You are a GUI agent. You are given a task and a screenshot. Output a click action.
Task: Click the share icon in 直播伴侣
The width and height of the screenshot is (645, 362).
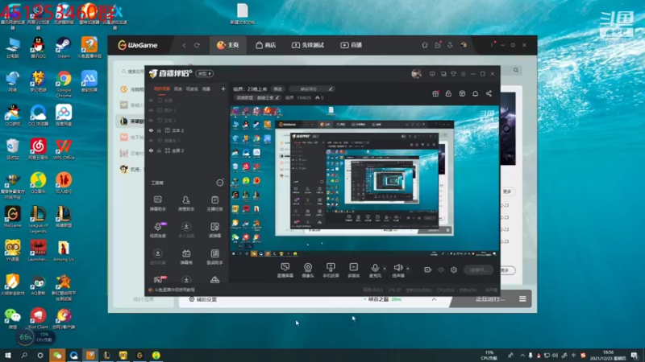pyautogui.click(x=489, y=93)
